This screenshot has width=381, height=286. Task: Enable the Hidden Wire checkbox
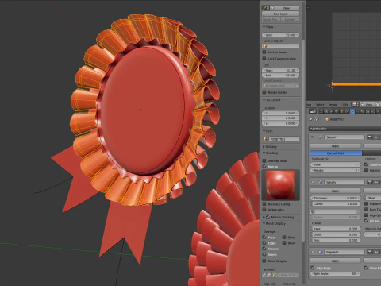pos(264,210)
